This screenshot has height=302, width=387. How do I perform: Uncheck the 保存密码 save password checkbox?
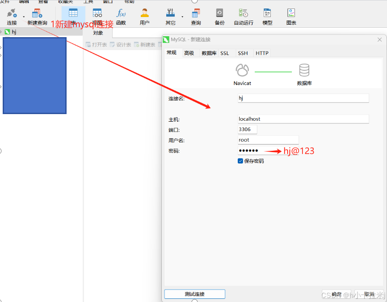click(240, 161)
